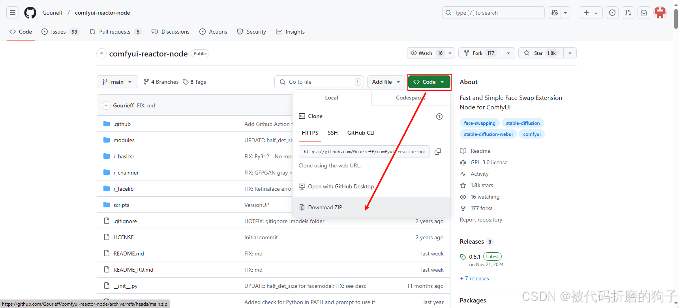Open the Security tab
This screenshot has height=308, width=679.
(x=251, y=32)
